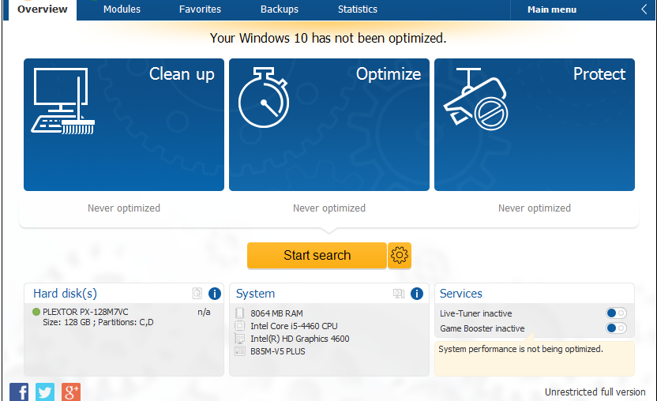Click the stopwatch Optimize icon
This screenshot has height=401, width=657.
(264, 97)
